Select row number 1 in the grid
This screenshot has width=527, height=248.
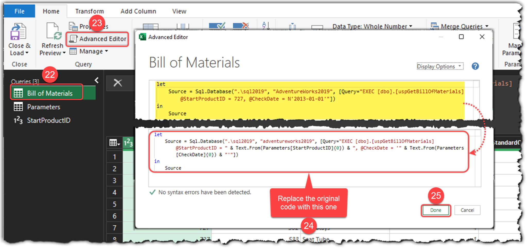(115, 157)
